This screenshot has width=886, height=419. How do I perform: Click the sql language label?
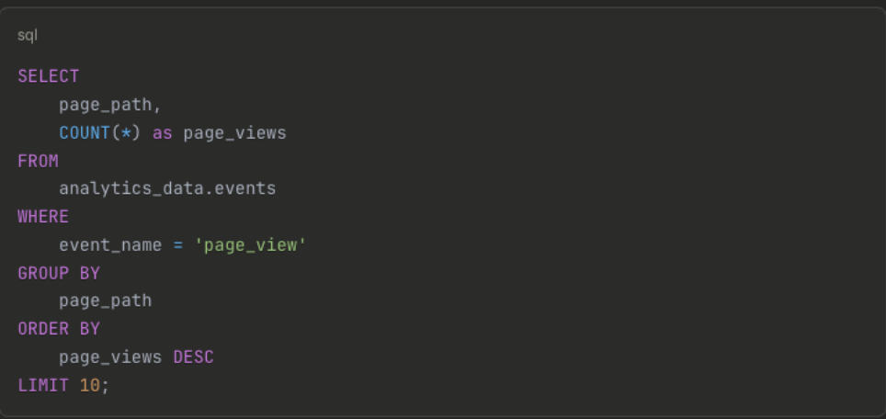(x=27, y=35)
